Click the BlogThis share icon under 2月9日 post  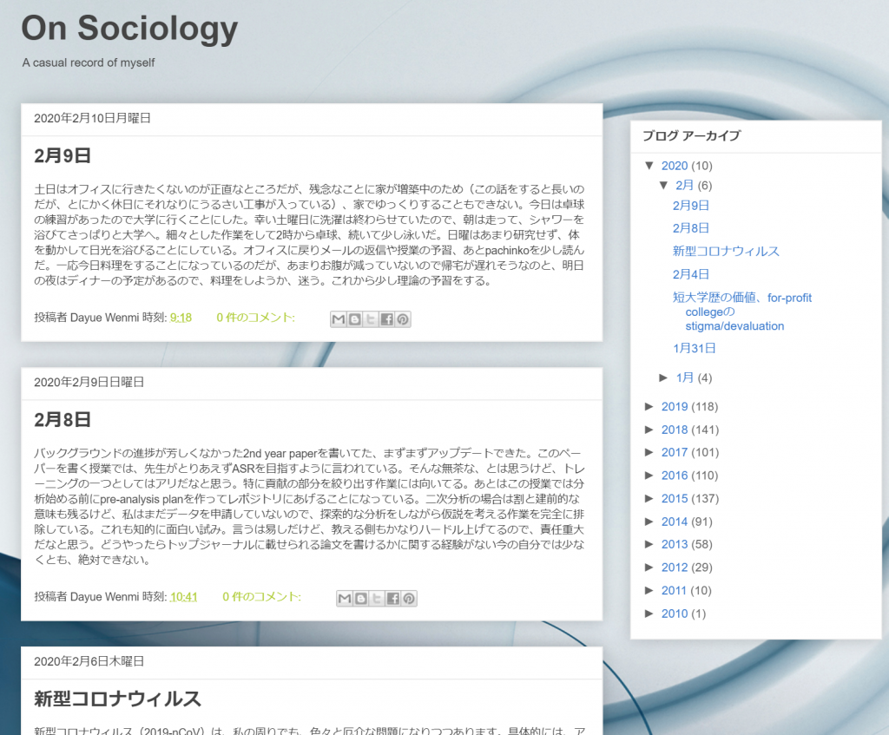[x=354, y=319]
